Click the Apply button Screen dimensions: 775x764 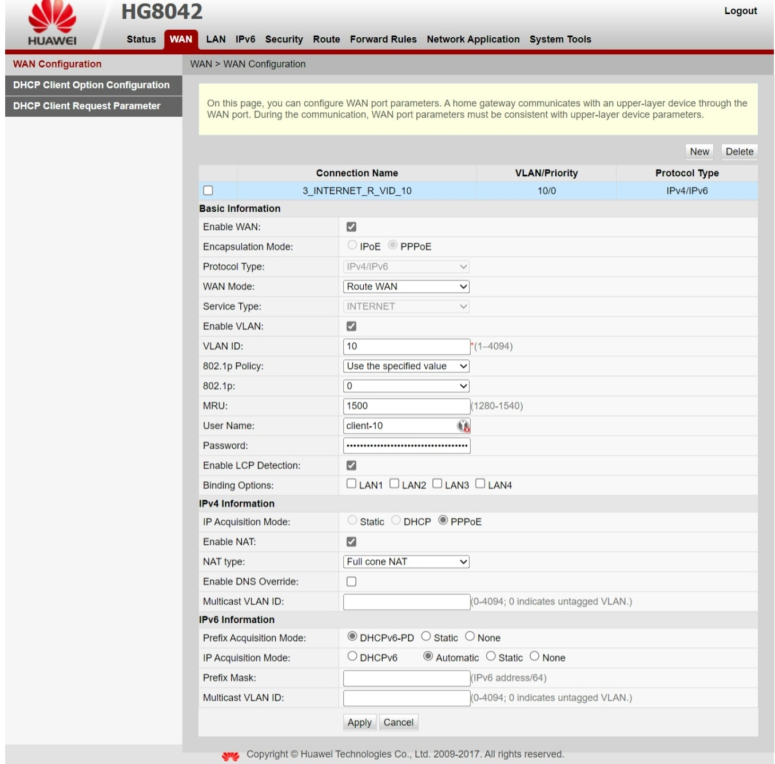pyautogui.click(x=359, y=722)
